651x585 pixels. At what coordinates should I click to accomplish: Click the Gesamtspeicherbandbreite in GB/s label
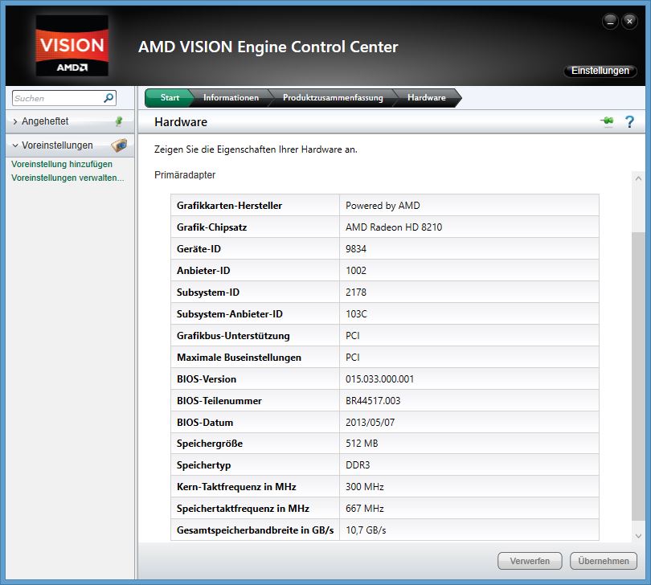click(256, 530)
